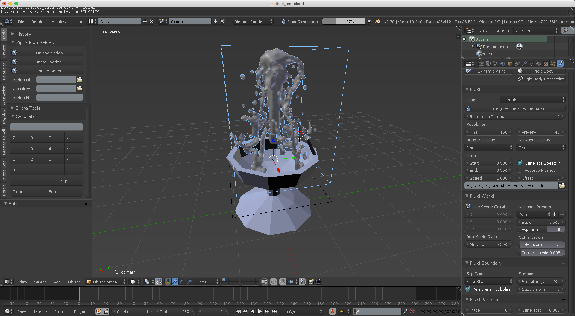
Task: Open the Particles properties tab
Action: click(553, 64)
